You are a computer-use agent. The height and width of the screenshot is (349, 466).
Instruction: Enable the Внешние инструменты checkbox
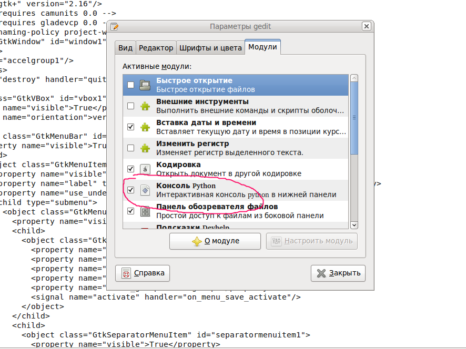tap(130, 106)
